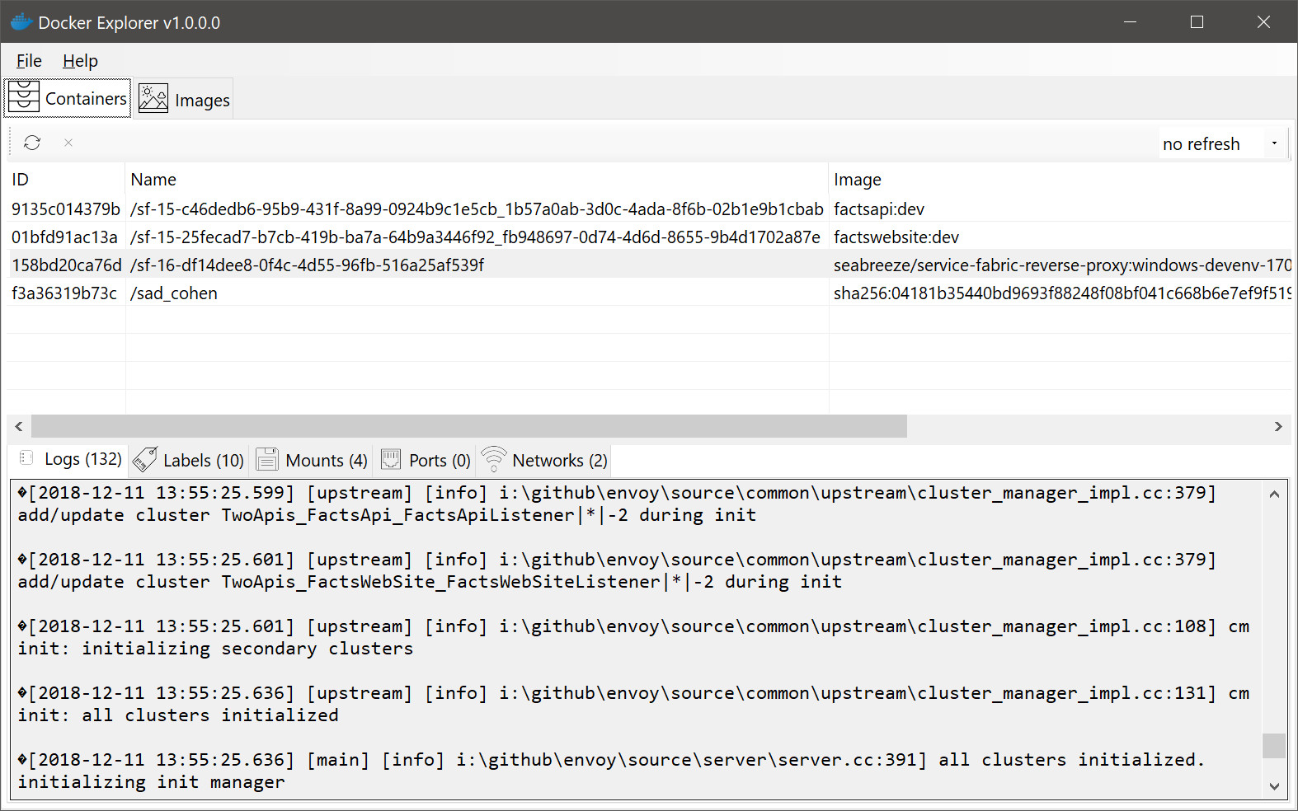Screen dimensions: 1298x811
Task: Select container with ID 9135c014379b
Action: (x=66, y=209)
